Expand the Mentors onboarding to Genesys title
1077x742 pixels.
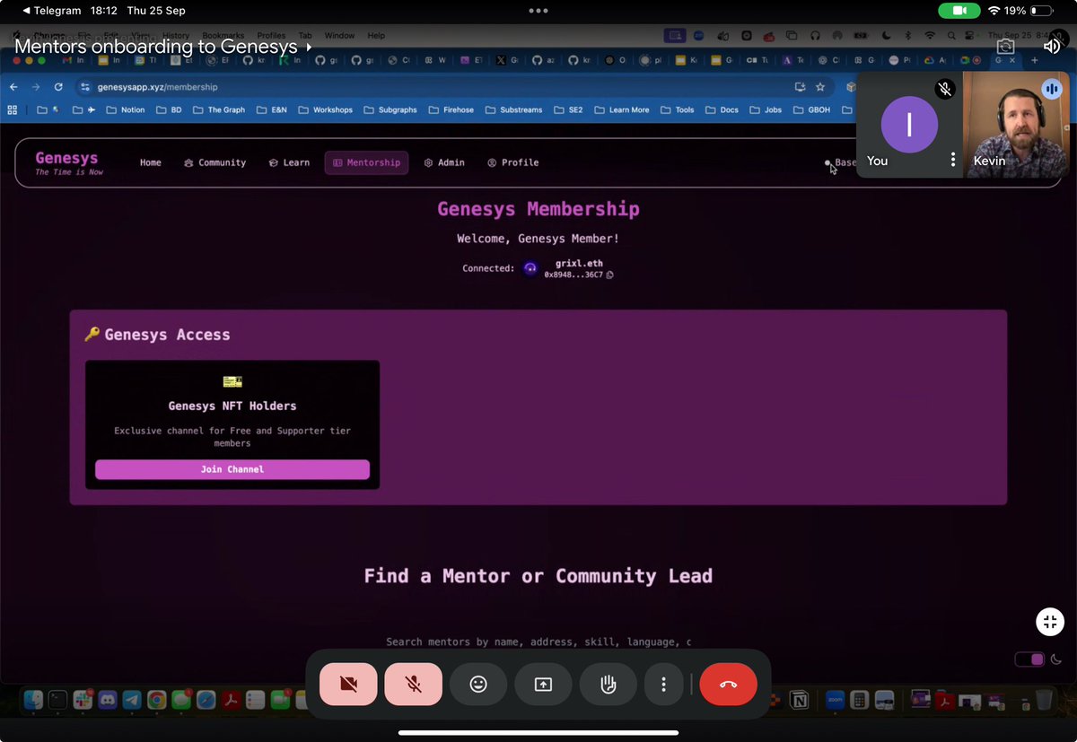(x=163, y=46)
